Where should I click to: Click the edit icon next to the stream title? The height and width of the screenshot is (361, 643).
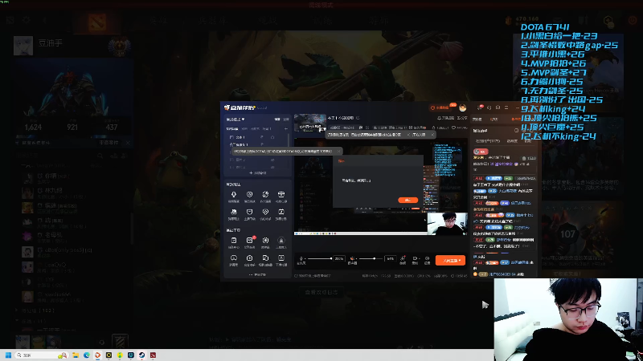[358, 118]
